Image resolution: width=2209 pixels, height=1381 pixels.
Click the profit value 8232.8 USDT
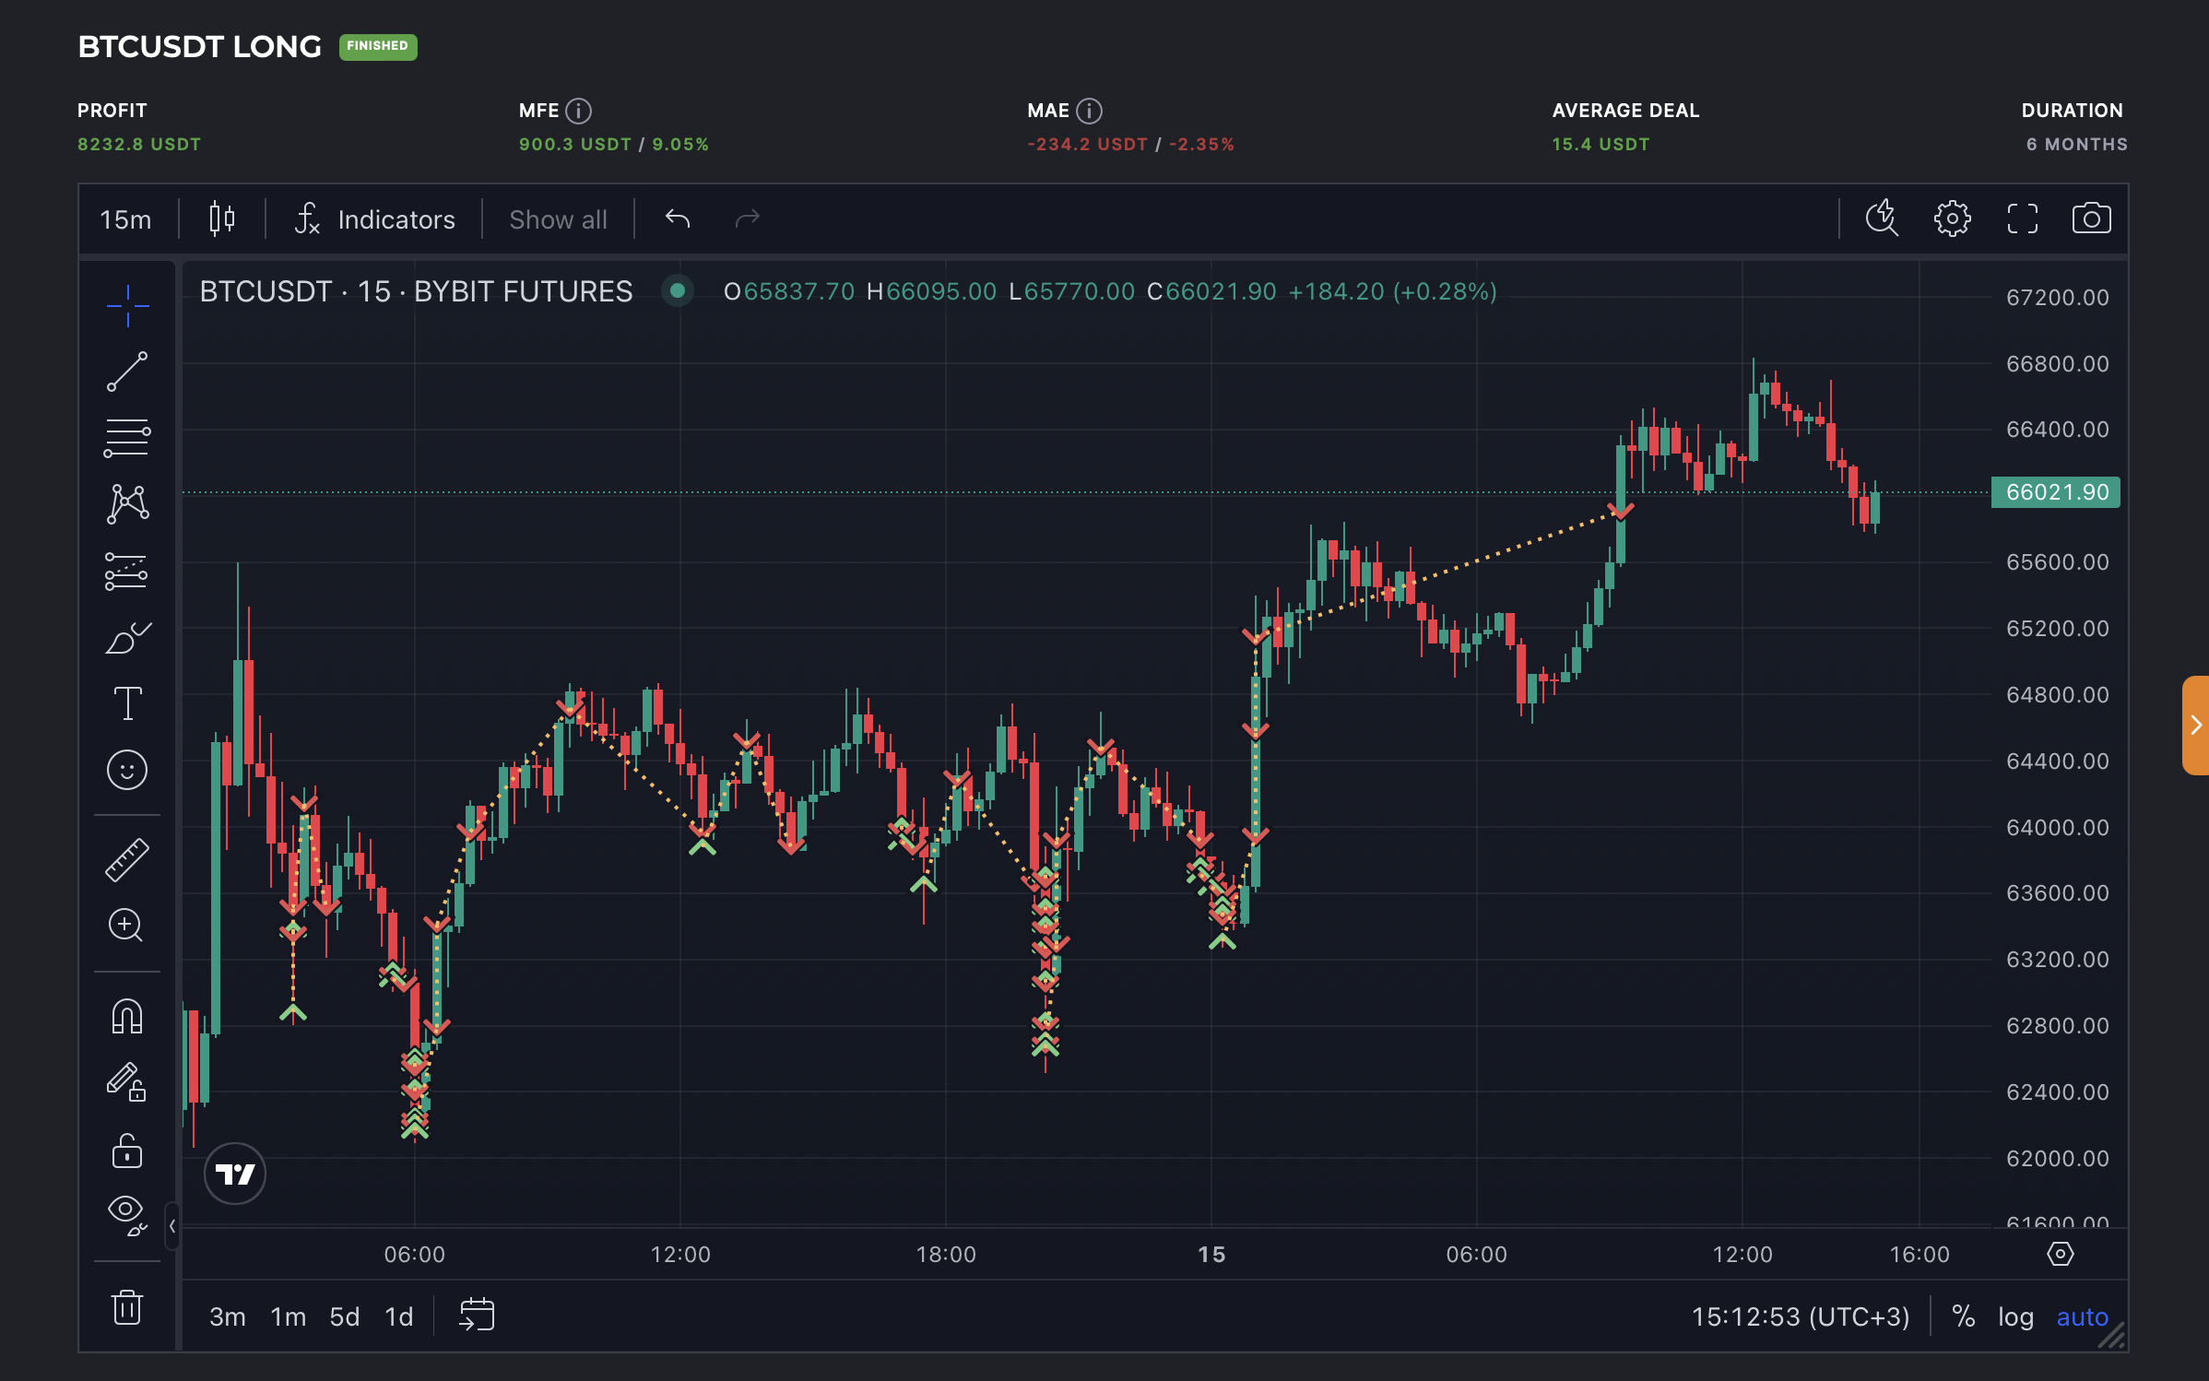tap(139, 145)
